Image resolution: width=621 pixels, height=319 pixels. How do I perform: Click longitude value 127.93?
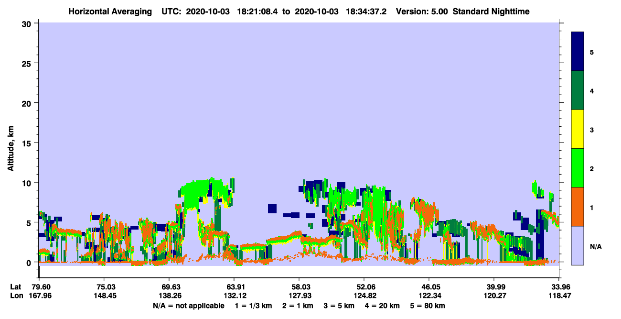(299, 296)
